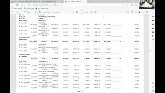This screenshot has width=165, height=93.
Task: View site information File icon
Action: [23, 5]
